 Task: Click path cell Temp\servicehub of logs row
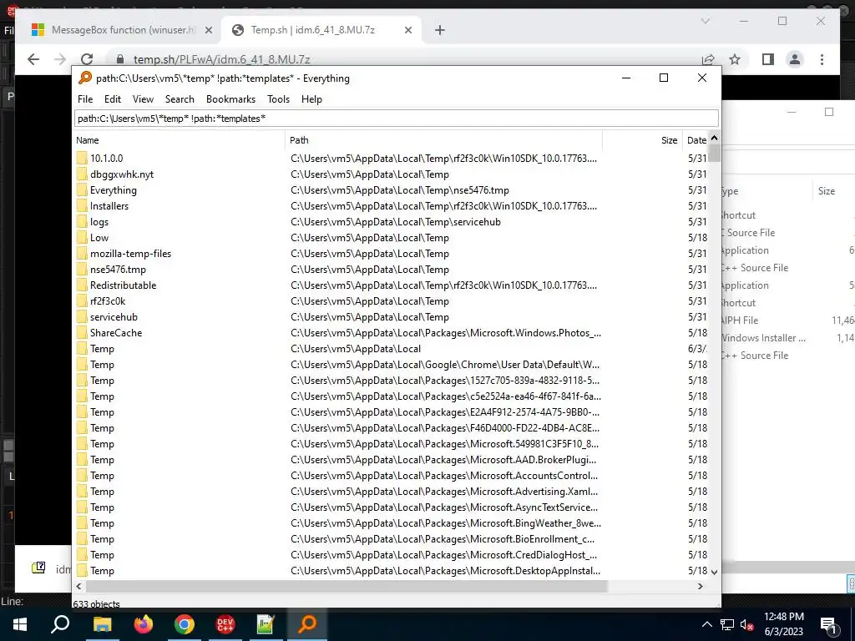click(395, 222)
